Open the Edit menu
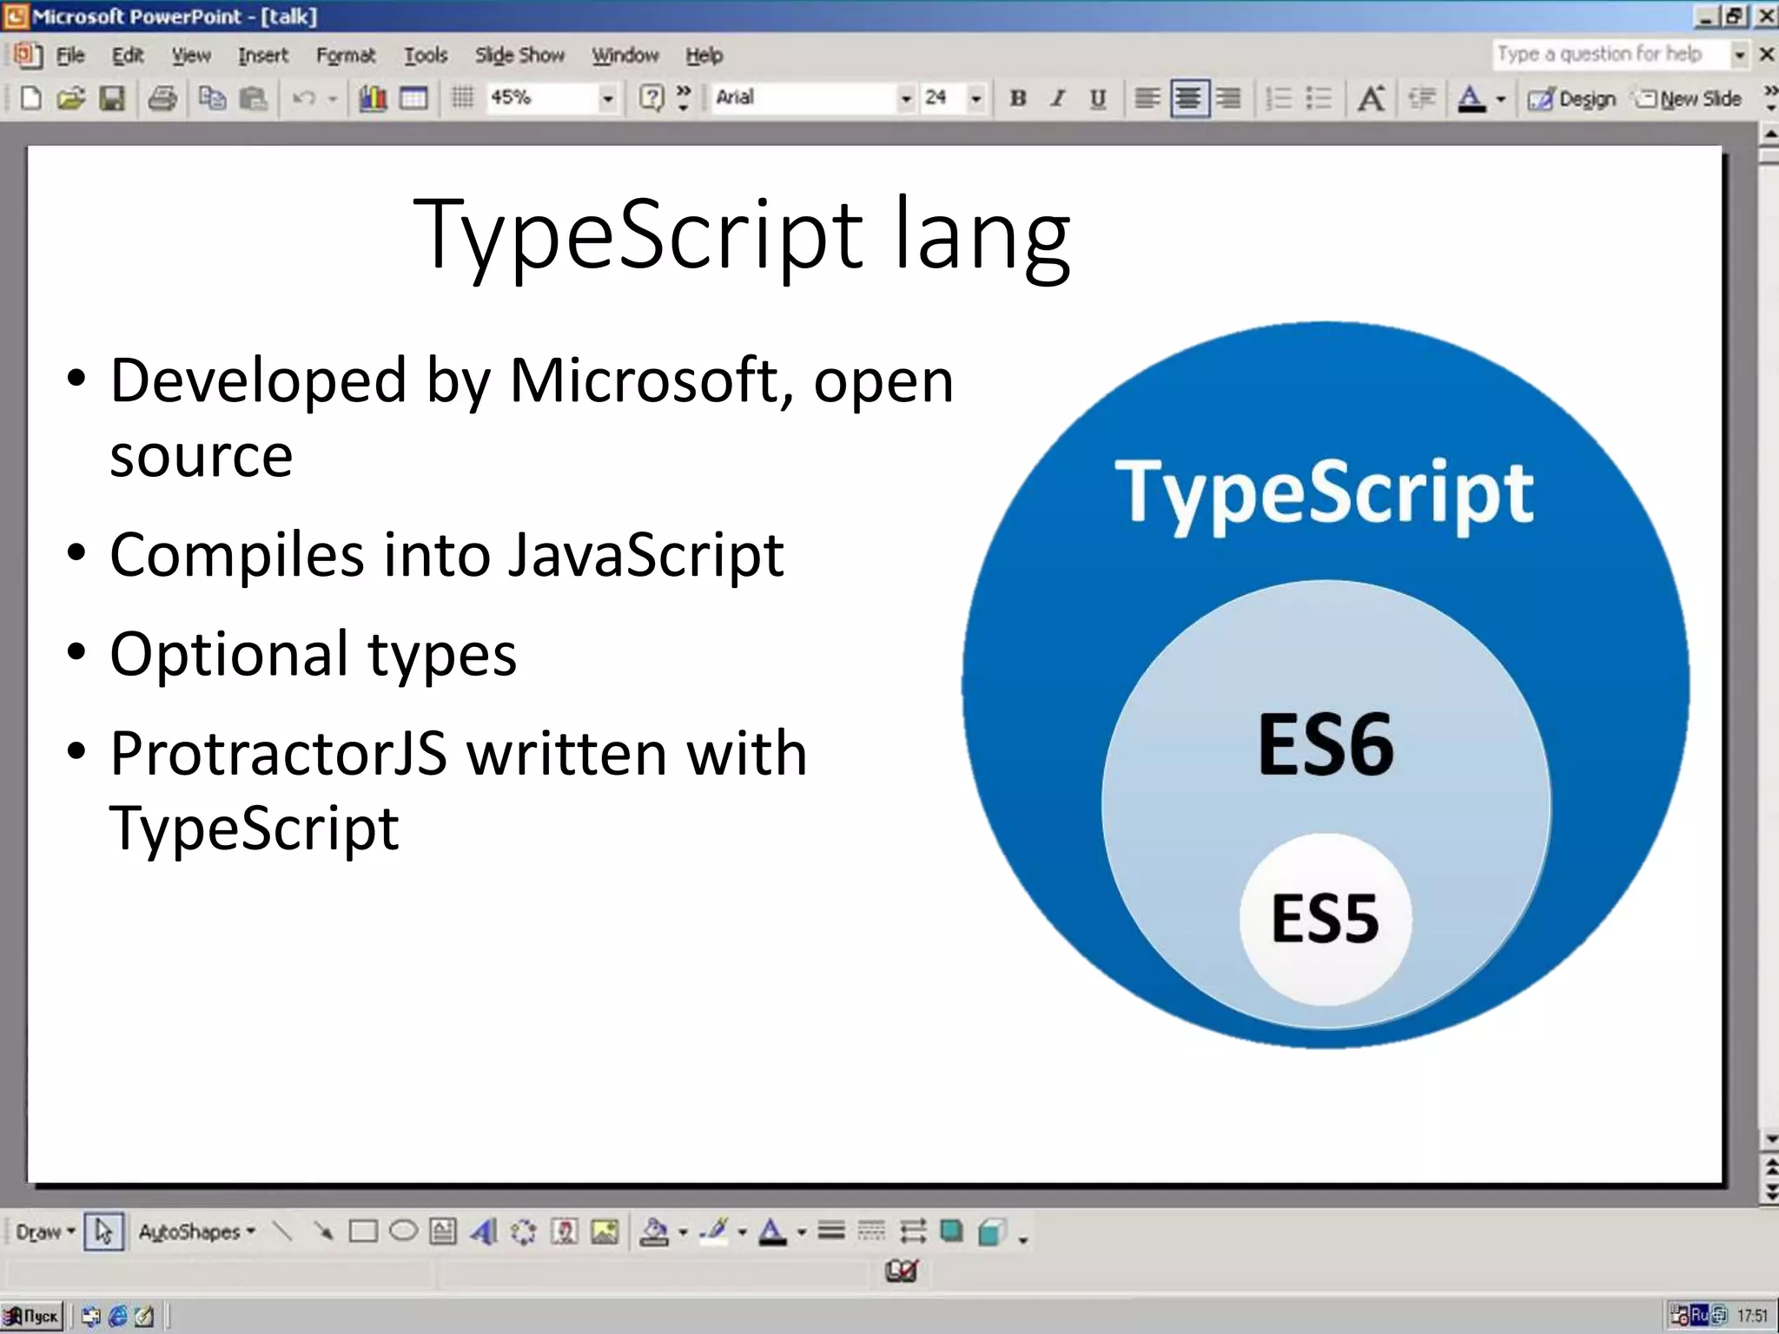The height and width of the screenshot is (1334, 1779). 127,56
